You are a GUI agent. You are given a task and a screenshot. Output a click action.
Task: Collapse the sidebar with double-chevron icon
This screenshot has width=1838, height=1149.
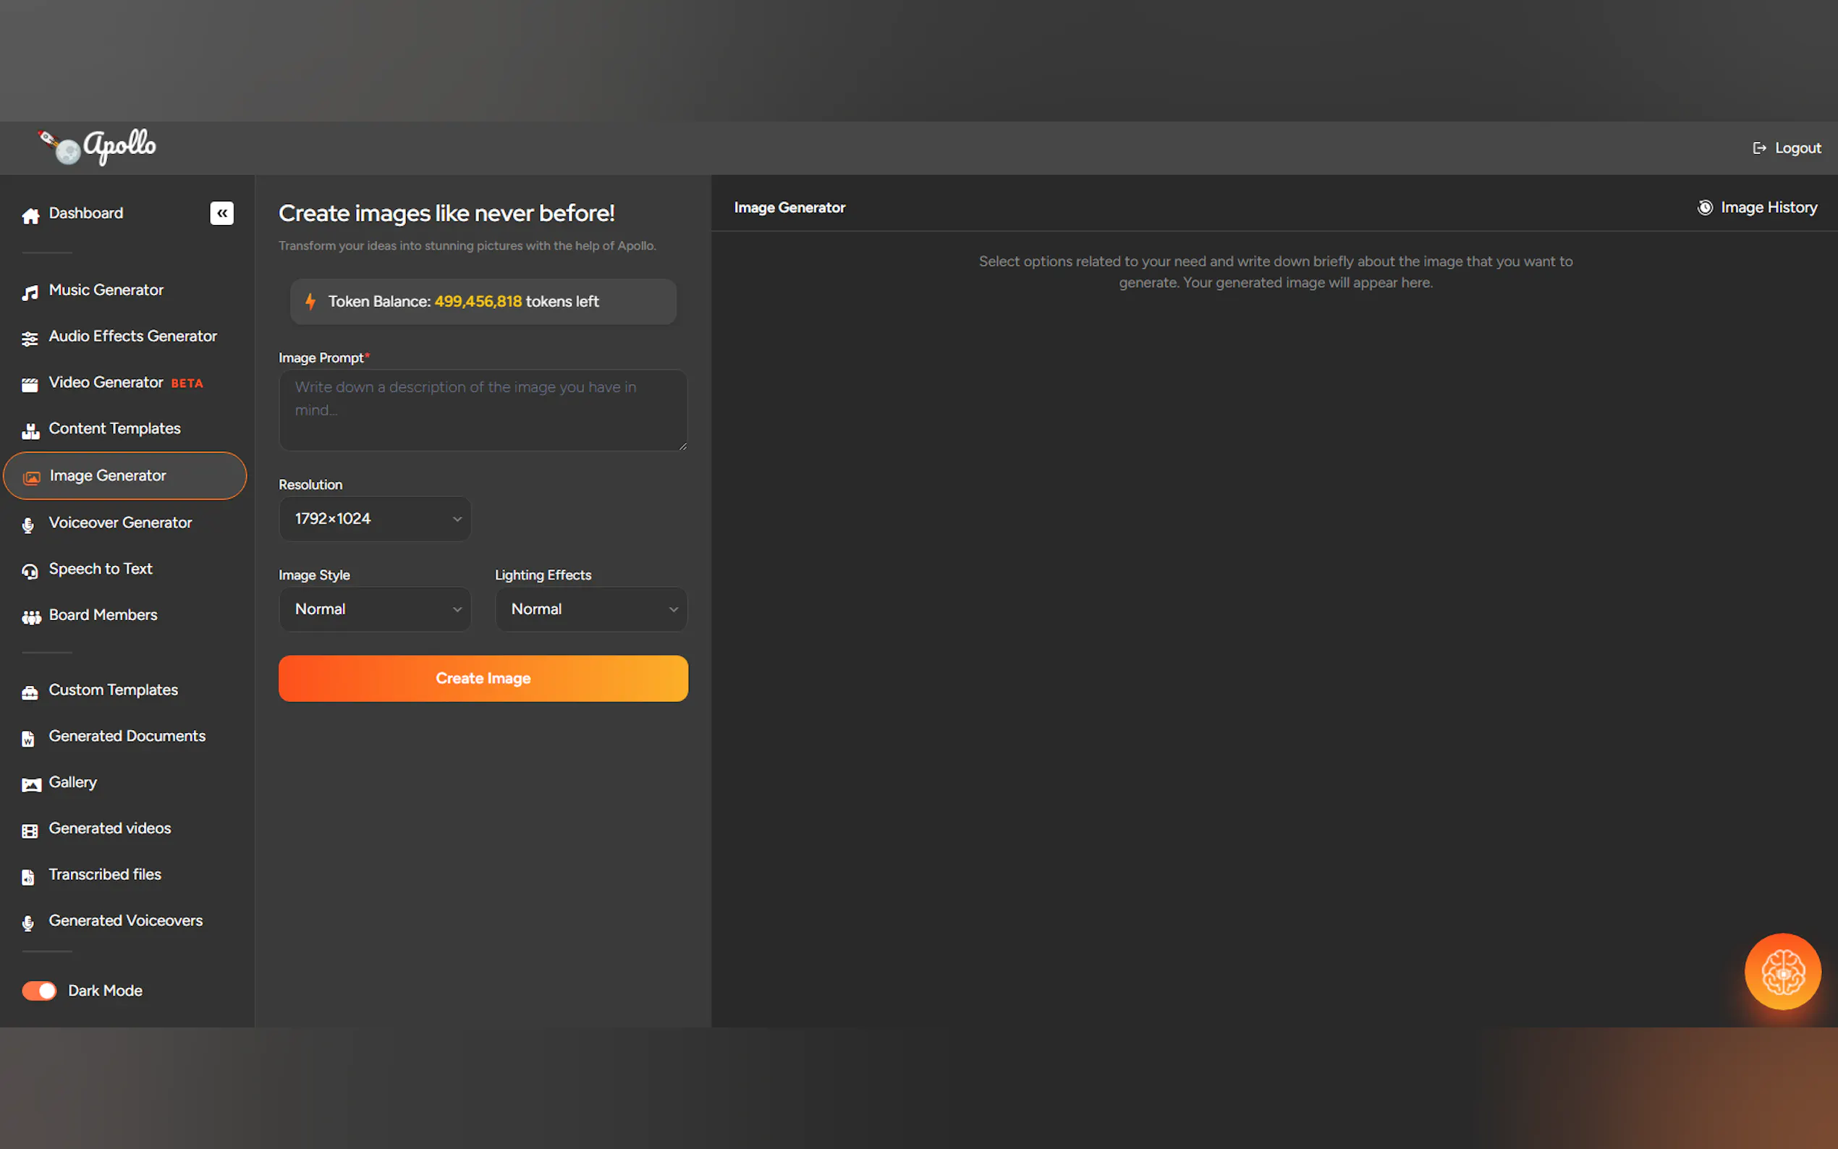[221, 213]
